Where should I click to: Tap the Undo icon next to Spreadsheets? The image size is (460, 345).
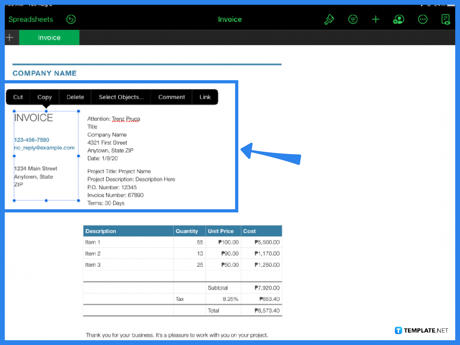[71, 19]
